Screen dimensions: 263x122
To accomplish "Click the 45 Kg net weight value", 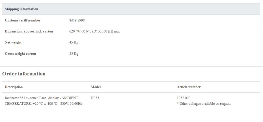I will [x=74, y=42].
